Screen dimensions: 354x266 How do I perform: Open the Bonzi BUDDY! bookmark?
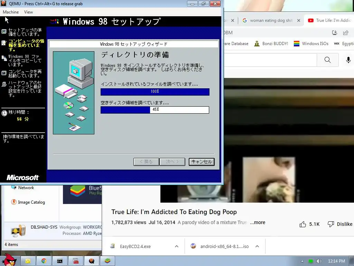click(x=271, y=43)
